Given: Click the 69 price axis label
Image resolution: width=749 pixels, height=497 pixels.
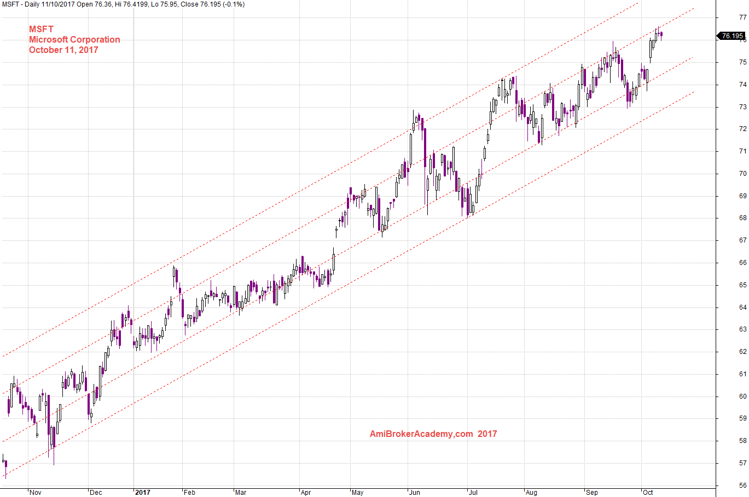Looking at the screenshot, I should click(742, 196).
